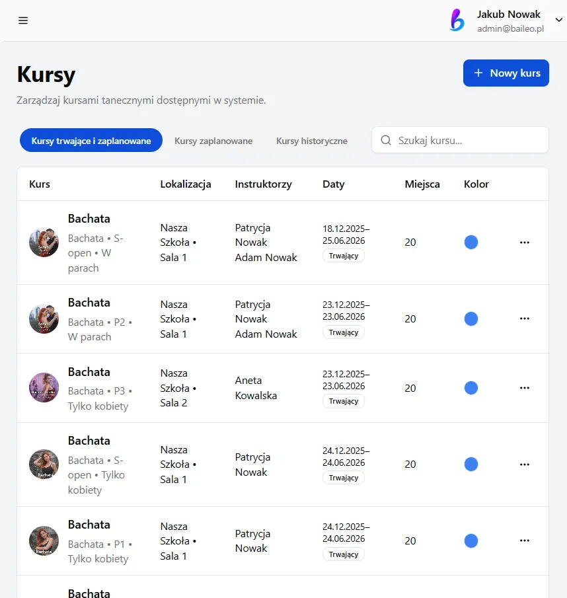Switch to Kursy zaplanowane tab

point(213,141)
